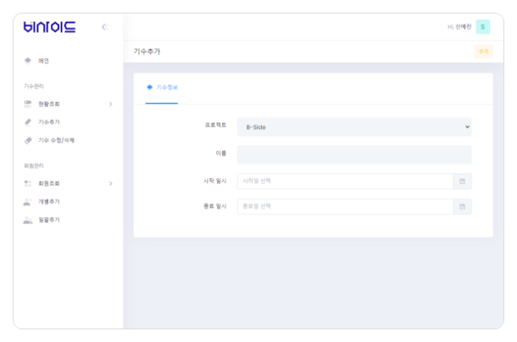Screen dimensions: 517x342
Task: Collapse the sidebar with double-chevron icon
Action: pos(104,27)
